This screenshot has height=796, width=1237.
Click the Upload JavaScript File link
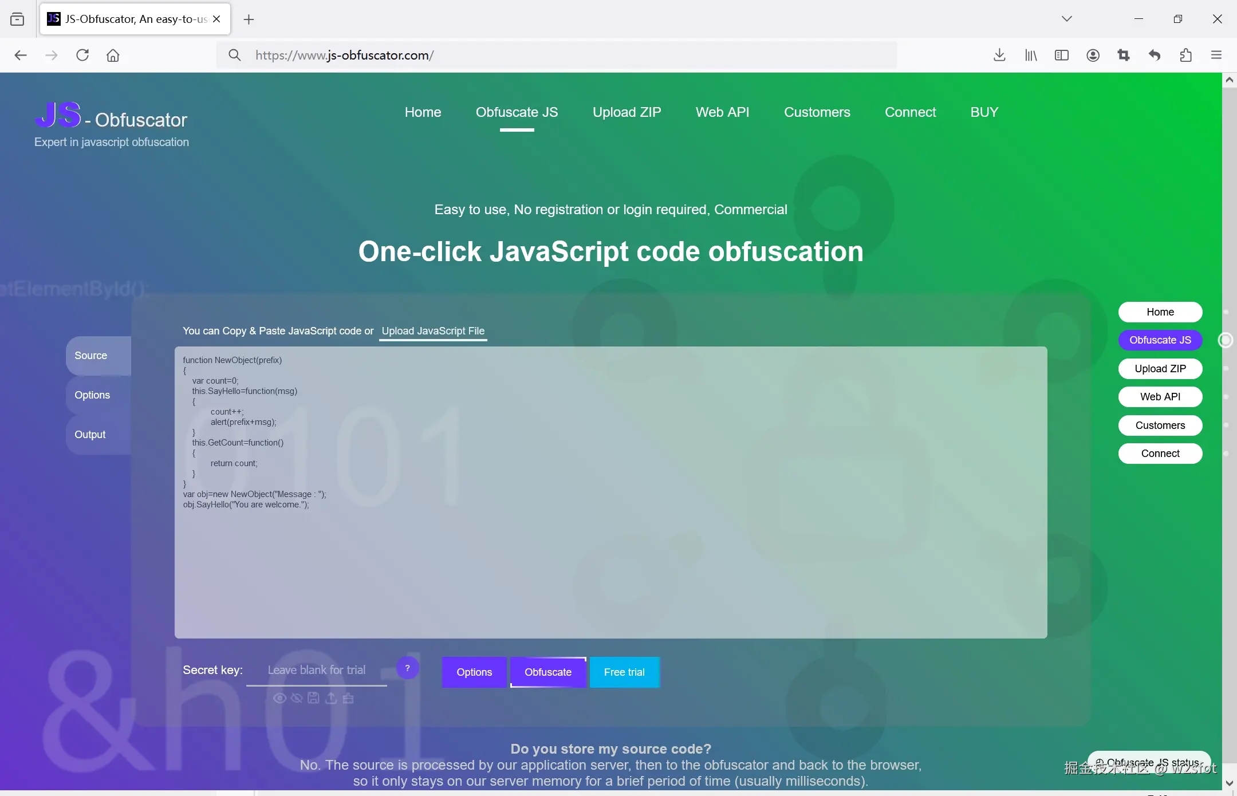433,331
